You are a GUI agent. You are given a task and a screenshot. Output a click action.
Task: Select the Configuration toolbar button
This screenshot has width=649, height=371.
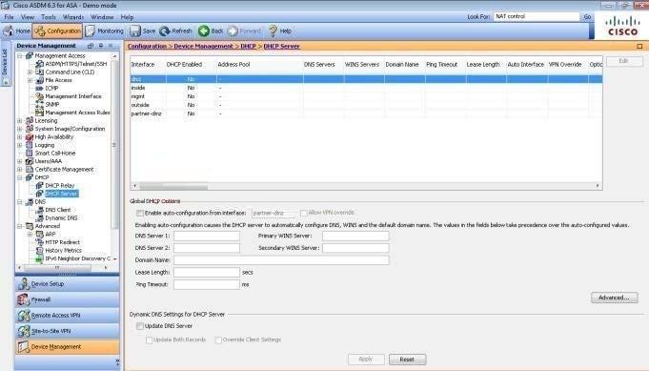click(x=57, y=31)
